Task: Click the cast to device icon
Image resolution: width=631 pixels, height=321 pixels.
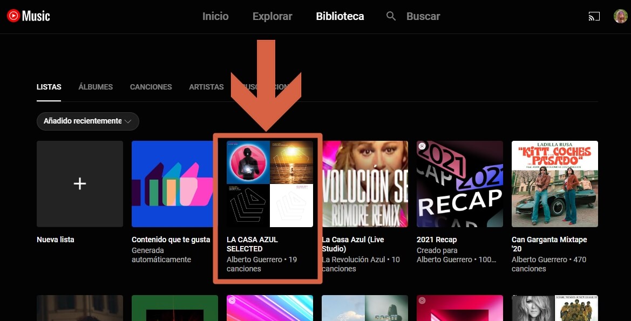Action: click(594, 16)
